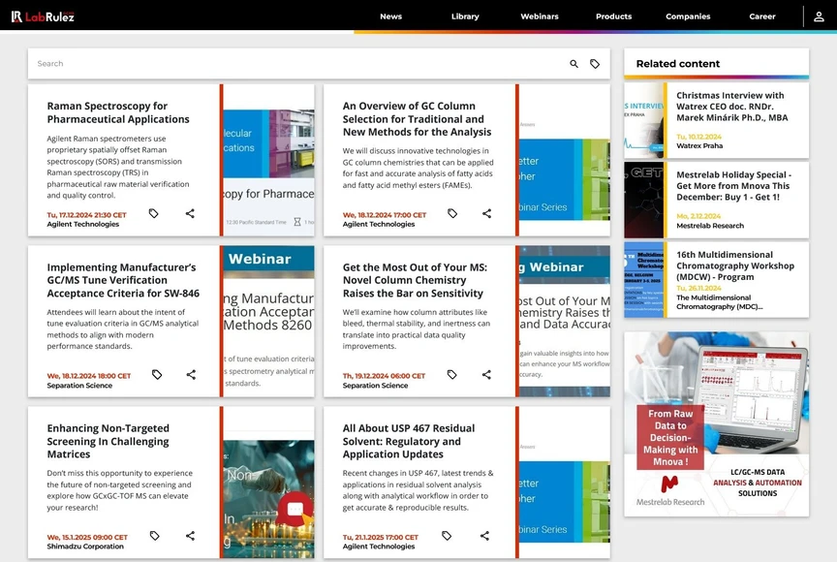The width and height of the screenshot is (837, 562).
Task: Open Christmas Interview with Watrex CEO article
Action: click(x=731, y=107)
